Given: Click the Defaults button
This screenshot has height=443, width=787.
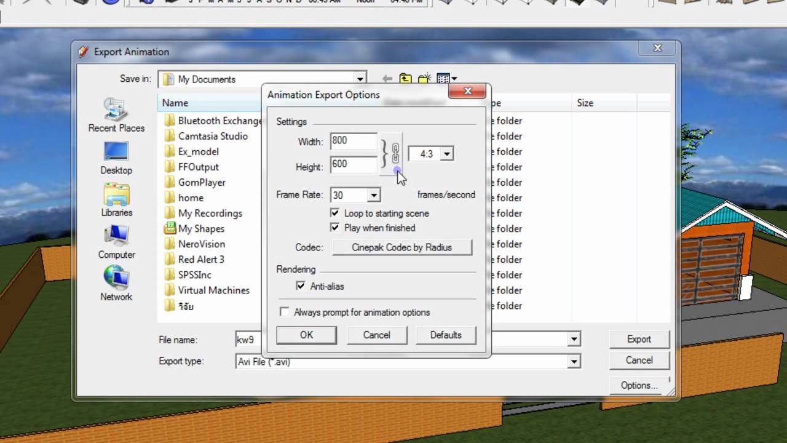Looking at the screenshot, I should click(446, 335).
